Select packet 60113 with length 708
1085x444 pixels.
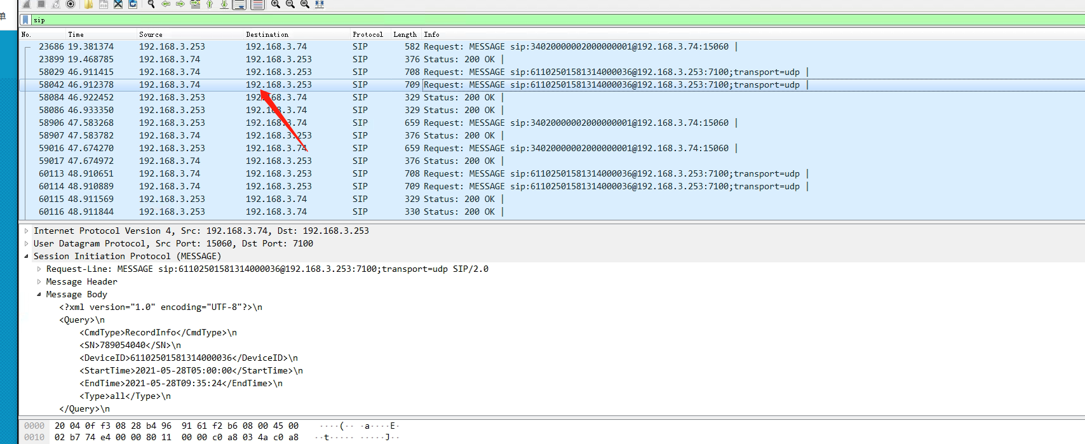pyautogui.click(x=551, y=173)
